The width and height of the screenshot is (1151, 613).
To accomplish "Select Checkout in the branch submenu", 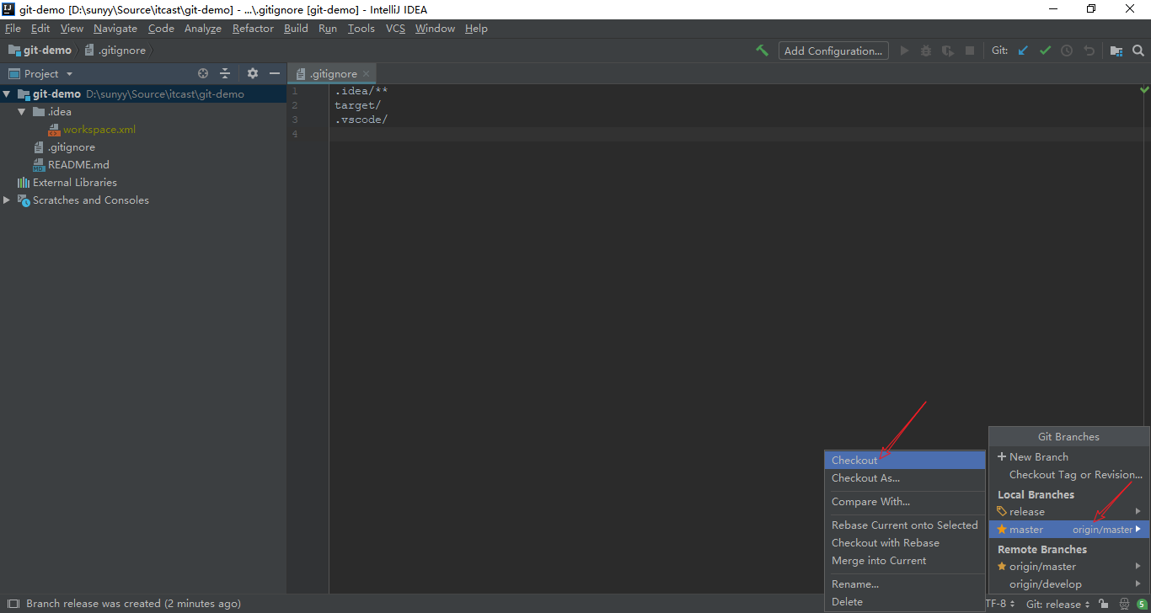I will pos(854,461).
